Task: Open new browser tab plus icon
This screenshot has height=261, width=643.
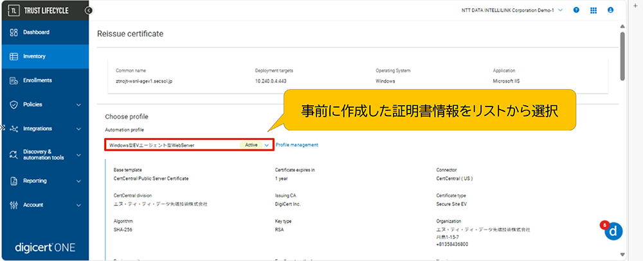Action: [636, 6]
